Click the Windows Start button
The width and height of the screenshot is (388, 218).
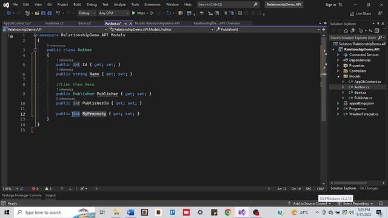(x=7, y=213)
